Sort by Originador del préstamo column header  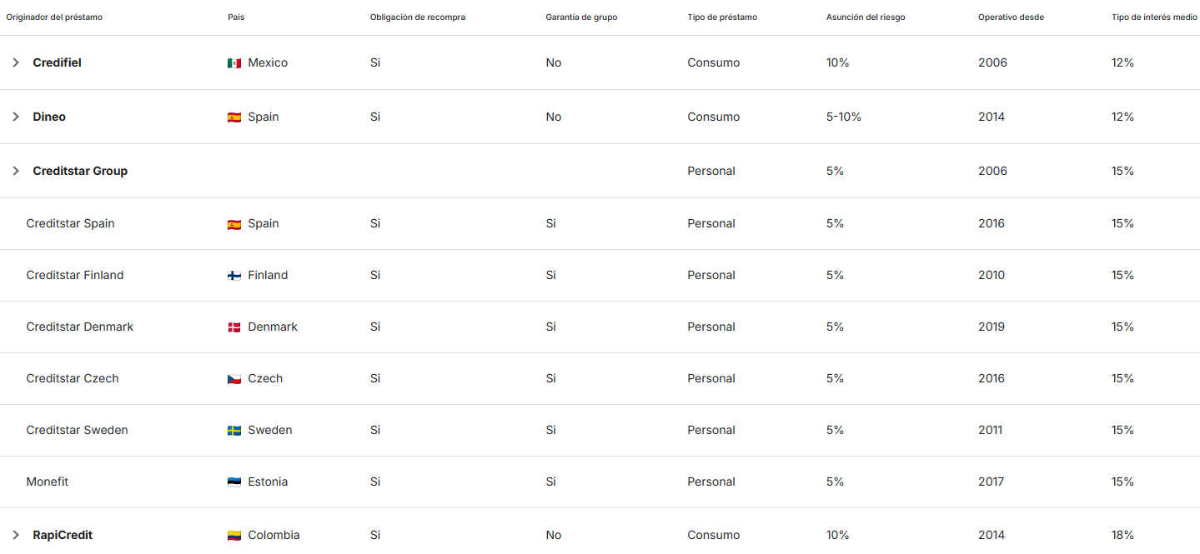(54, 17)
